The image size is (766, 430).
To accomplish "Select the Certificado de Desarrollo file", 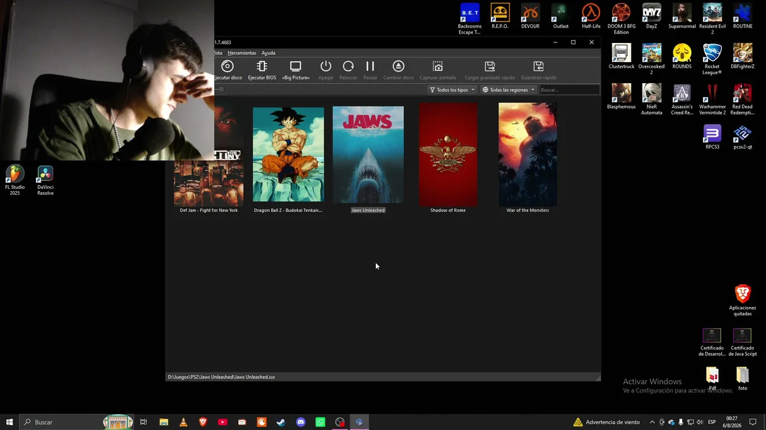I will tap(712, 342).
